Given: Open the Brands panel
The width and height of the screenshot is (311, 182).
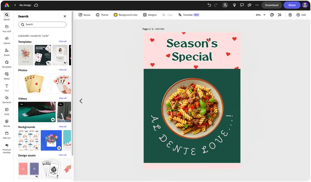Looking at the screenshot, I should tap(7, 123).
